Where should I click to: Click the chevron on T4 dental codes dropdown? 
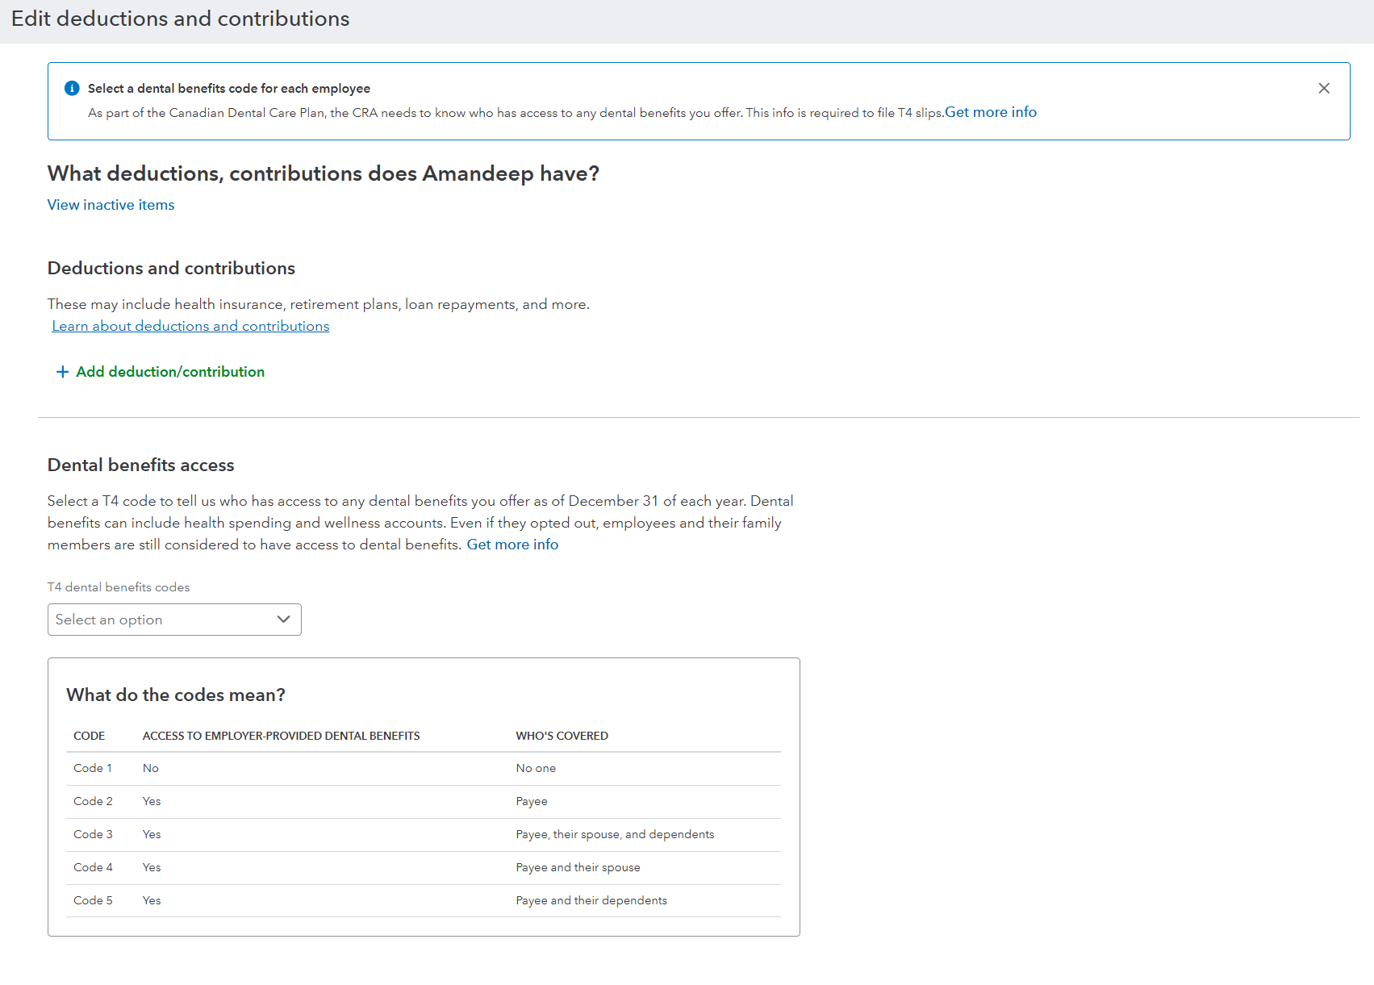pyautogui.click(x=283, y=620)
